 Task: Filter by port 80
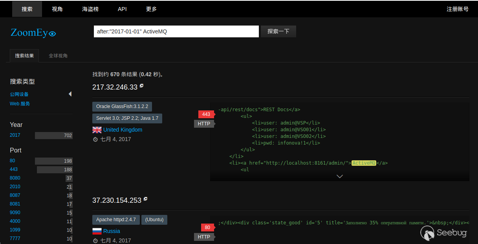click(12, 161)
